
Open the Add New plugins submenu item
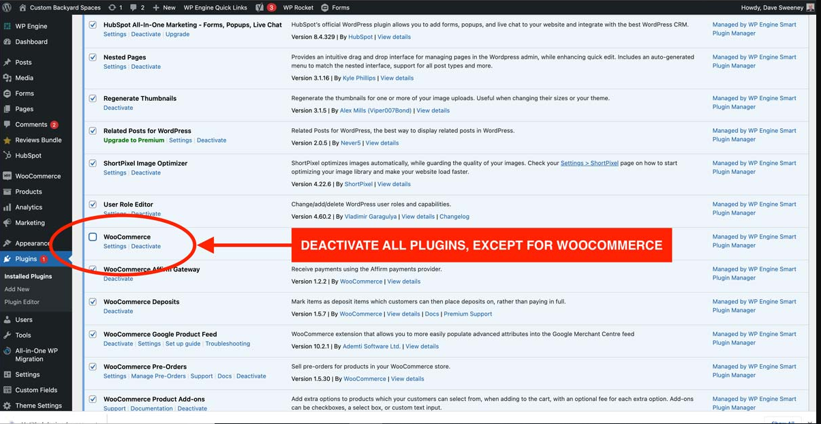click(x=17, y=289)
